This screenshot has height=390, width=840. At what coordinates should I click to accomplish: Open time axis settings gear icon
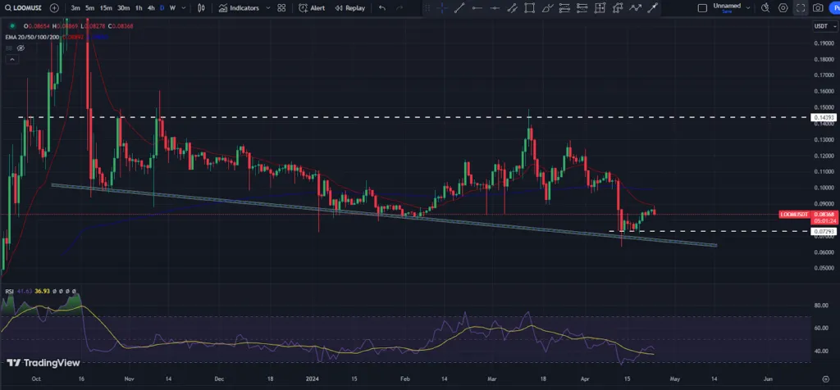pos(825,379)
